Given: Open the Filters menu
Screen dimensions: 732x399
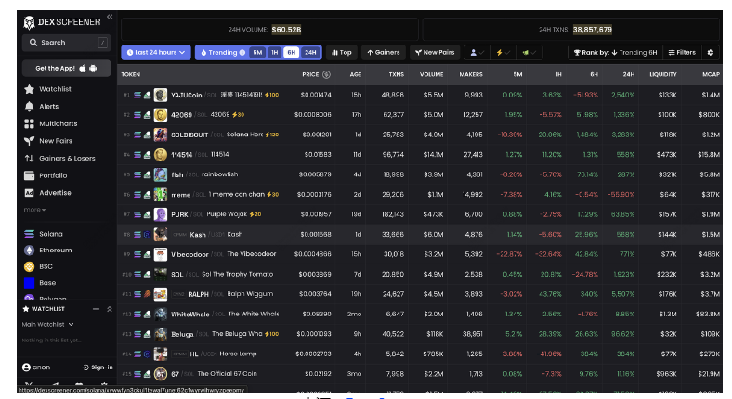Looking at the screenshot, I should (x=682, y=53).
